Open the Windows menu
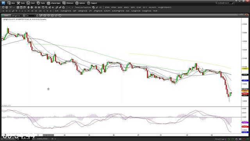The image size is (250, 141). click(x=68, y=3)
